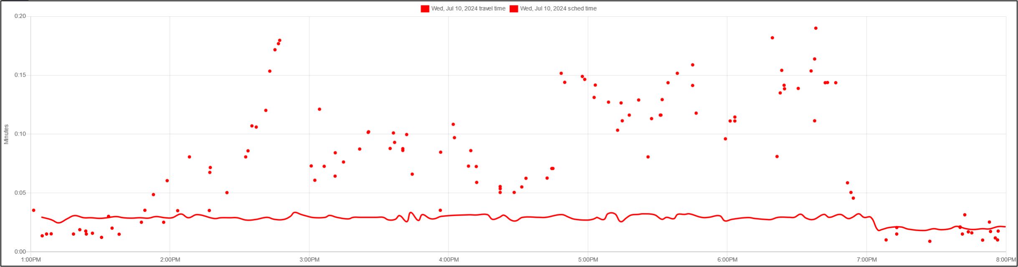The height and width of the screenshot is (267, 1018).
Task: Click the lowest data point between 7:00PM and 8:00PM
Action: coord(929,241)
